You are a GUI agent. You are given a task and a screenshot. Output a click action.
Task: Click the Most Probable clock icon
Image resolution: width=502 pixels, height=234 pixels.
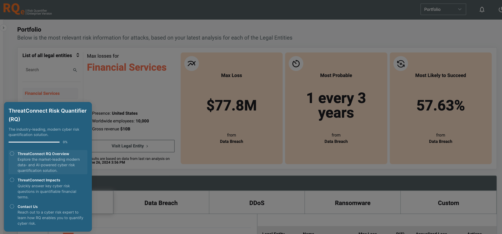click(x=296, y=63)
